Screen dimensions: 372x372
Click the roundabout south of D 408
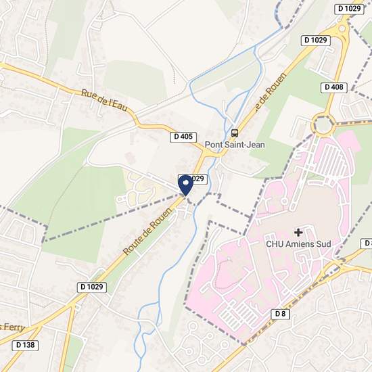coord(323,124)
